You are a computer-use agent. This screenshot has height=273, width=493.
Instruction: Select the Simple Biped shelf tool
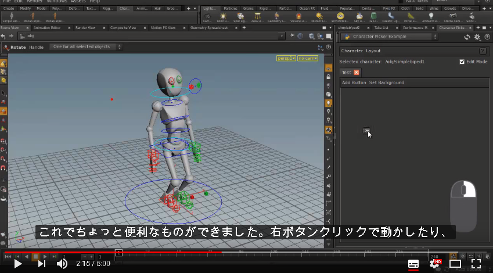(12, 17)
